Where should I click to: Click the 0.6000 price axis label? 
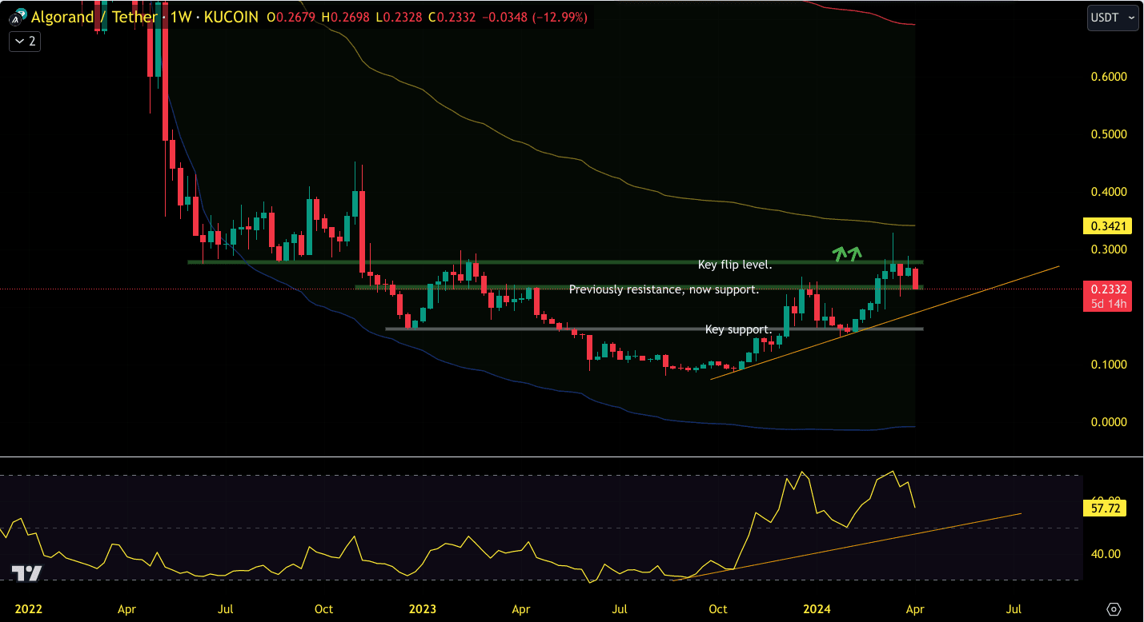coord(1110,77)
